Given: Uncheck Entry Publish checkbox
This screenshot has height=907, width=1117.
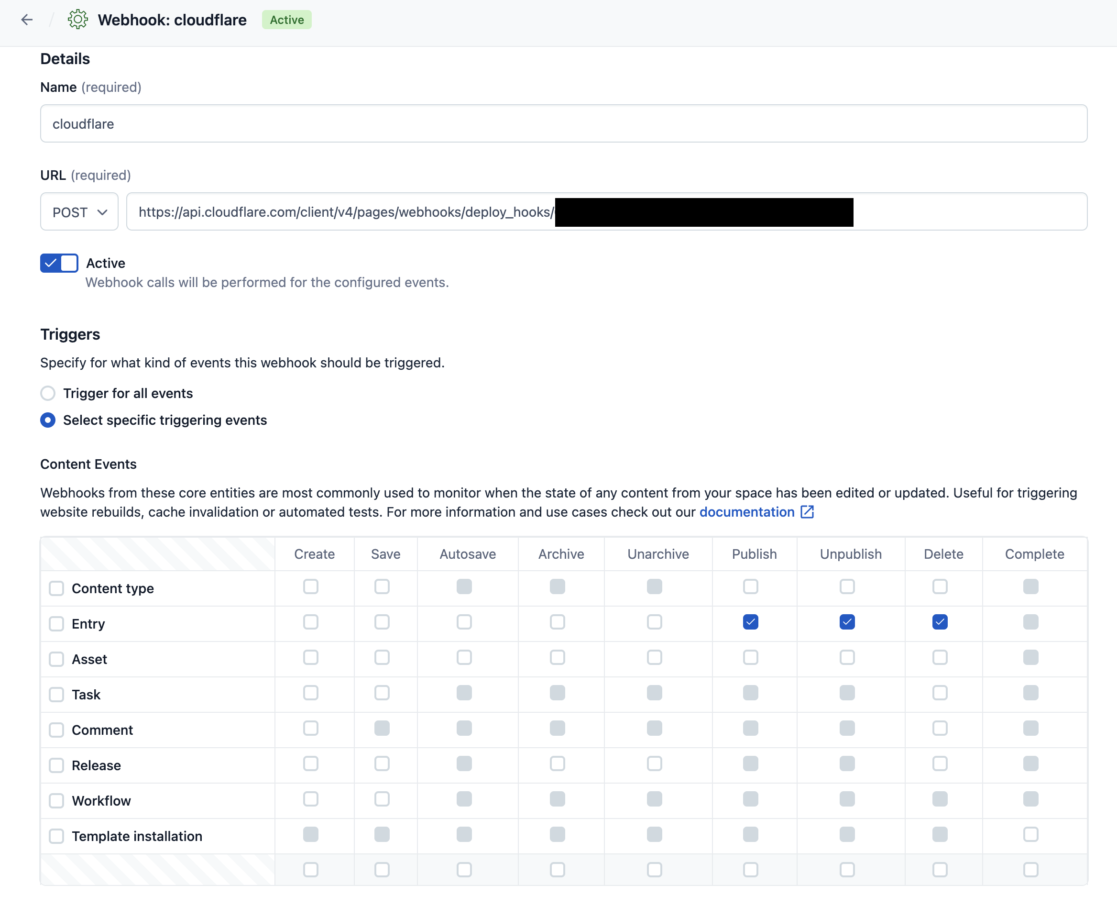Looking at the screenshot, I should click(x=750, y=622).
